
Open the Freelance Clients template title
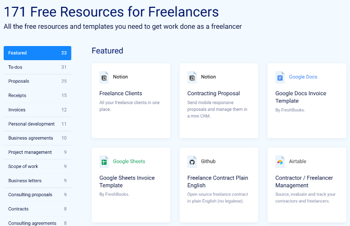[121, 93]
